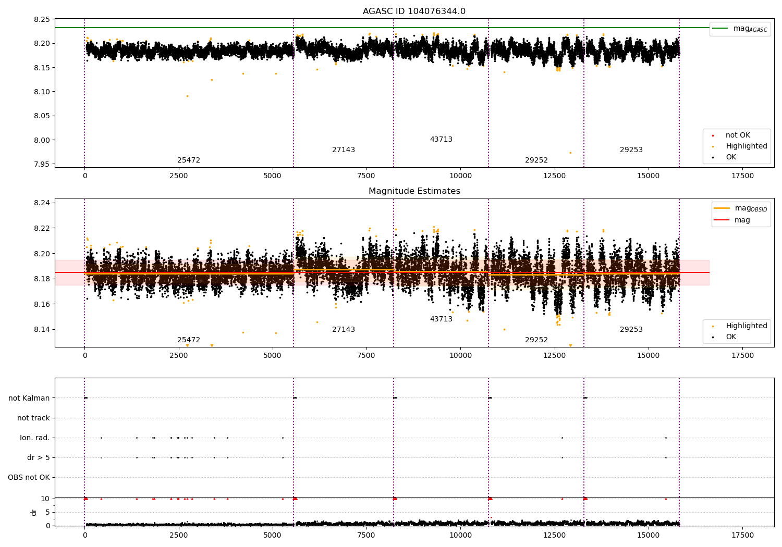Click the 8.00 y-axis tick in top plot
Viewport: 782px width, 547px height.
[42, 140]
